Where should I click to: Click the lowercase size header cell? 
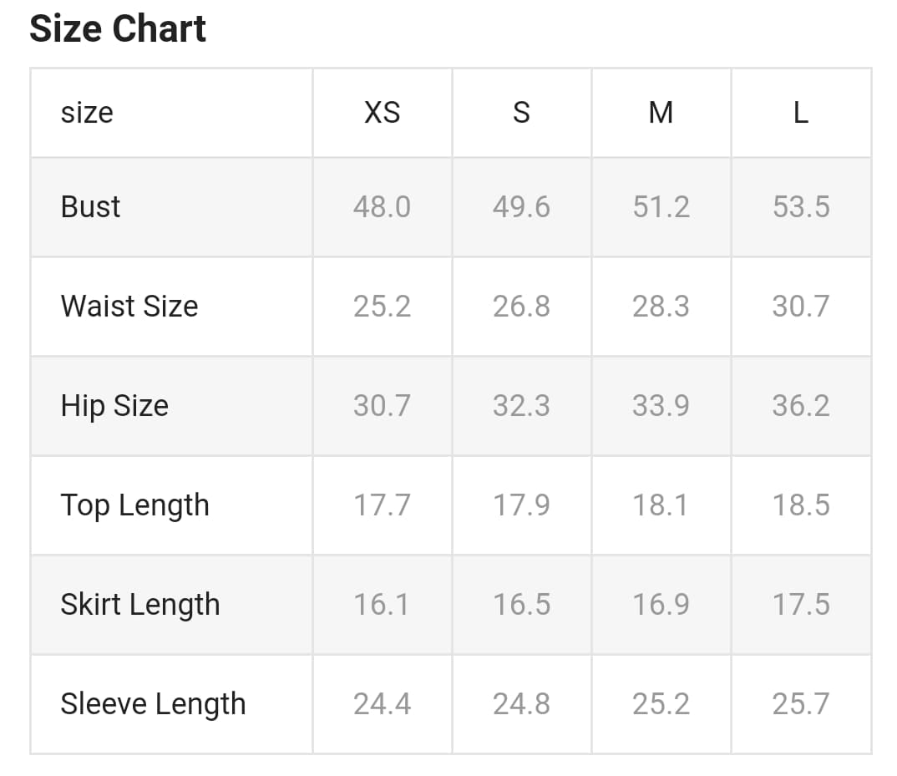click(x=87, y=112)
